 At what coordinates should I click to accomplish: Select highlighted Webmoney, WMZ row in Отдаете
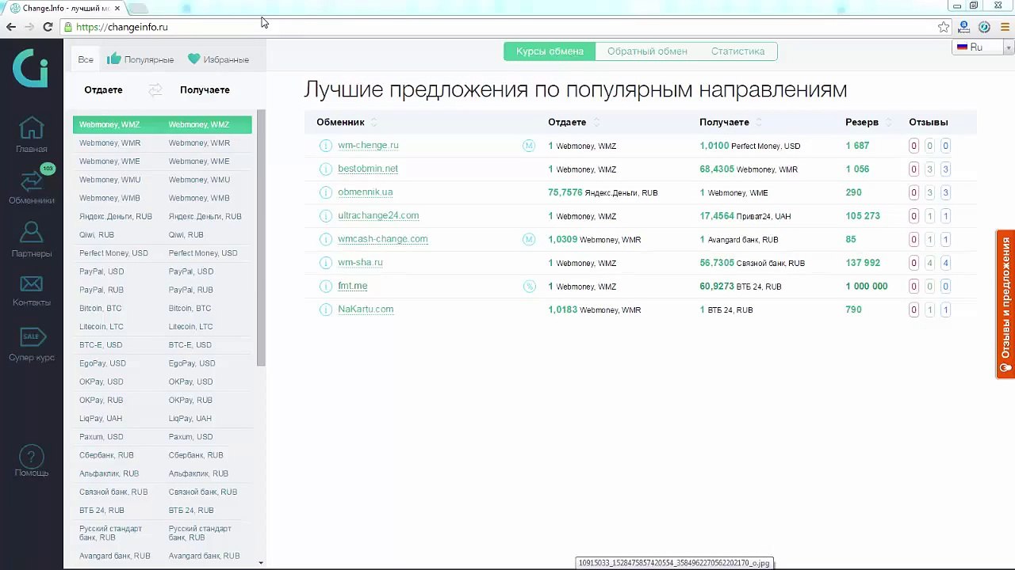[109, 125]
